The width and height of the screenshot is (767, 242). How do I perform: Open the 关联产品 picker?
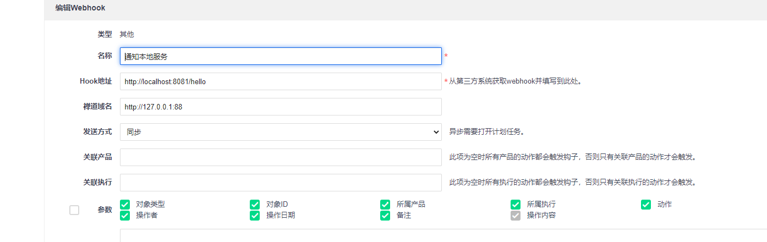(x=281, y=157)
